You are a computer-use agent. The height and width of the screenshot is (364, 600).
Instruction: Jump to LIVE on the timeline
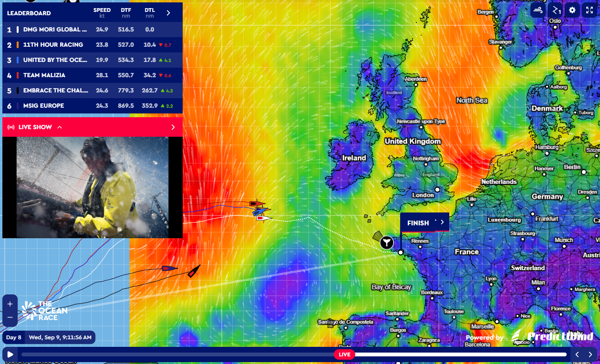[344, 354]
